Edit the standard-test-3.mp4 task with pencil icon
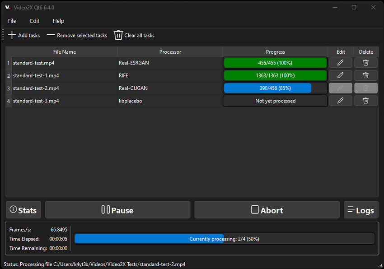384x269 pixels. click(341, 101)
